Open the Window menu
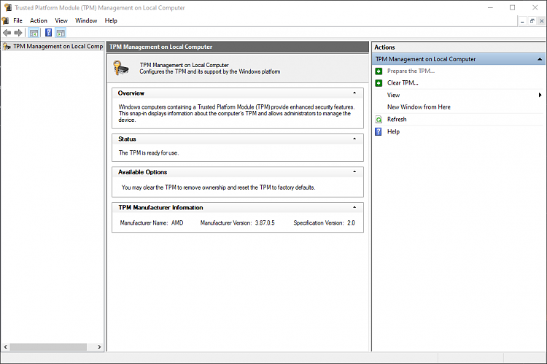 click(86, 20)
